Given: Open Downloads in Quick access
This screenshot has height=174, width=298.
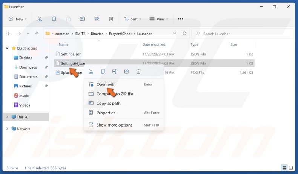Looking at the screenshot, I should (x=28, y=67).
